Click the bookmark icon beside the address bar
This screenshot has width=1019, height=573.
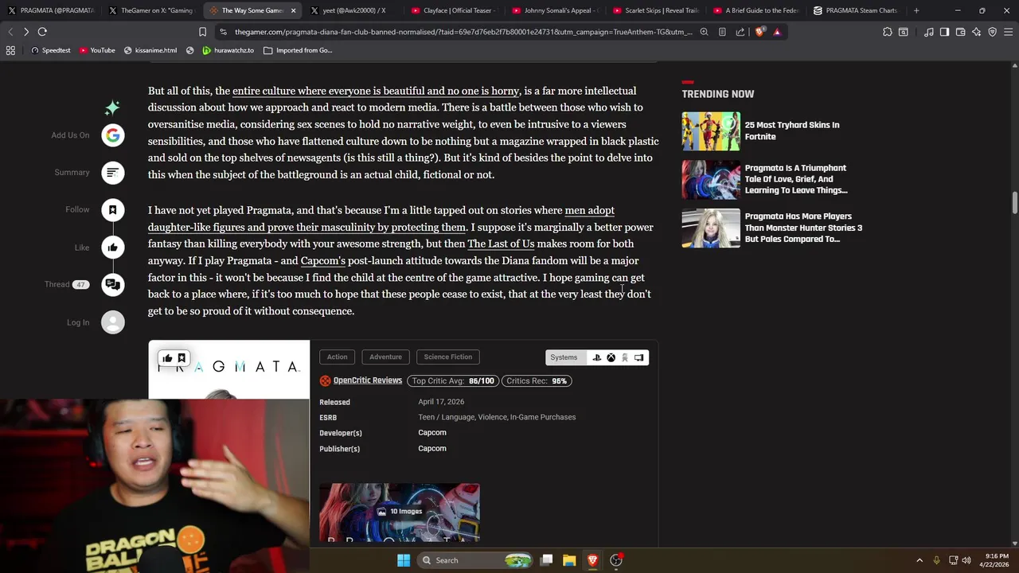click(202, 32)
